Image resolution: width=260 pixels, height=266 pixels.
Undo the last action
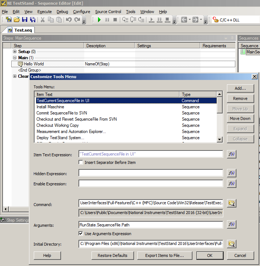[x=69, y=20]
